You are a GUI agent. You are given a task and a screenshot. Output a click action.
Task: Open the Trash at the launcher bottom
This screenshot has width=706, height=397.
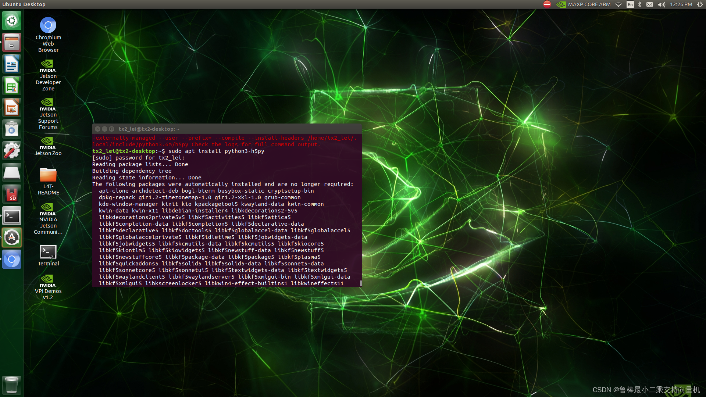[x=12, y=385]
